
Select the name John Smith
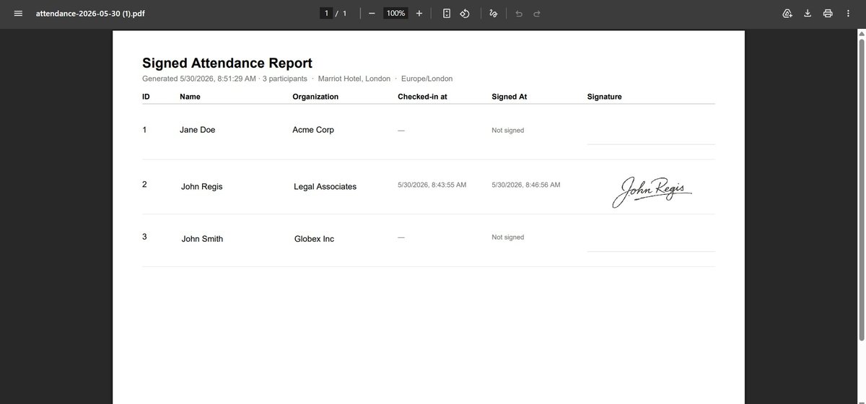(202, 239)
